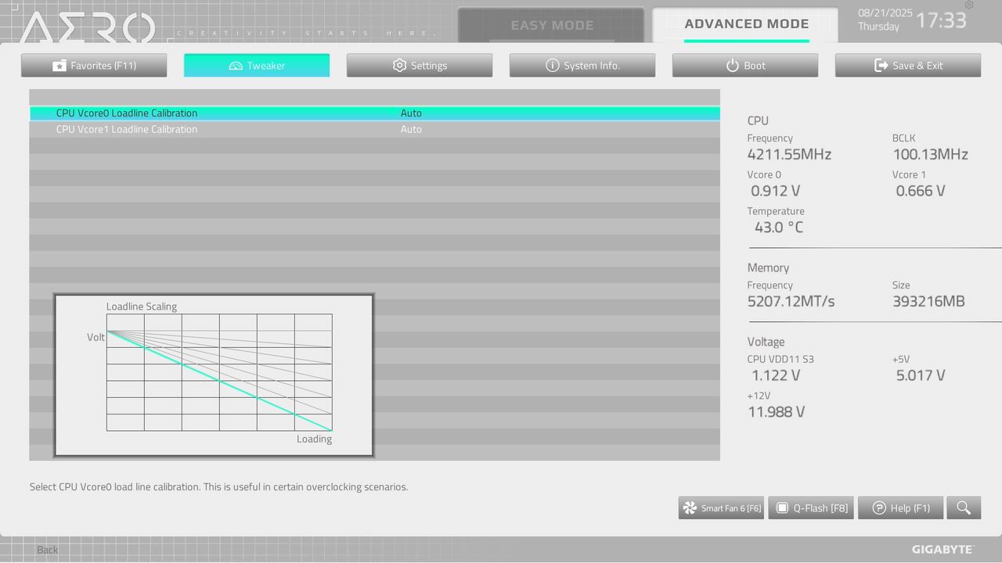This screenshot has height=563, width=1002.
Task: Select the Advanced Mode button
Action: tap(746, 24)
